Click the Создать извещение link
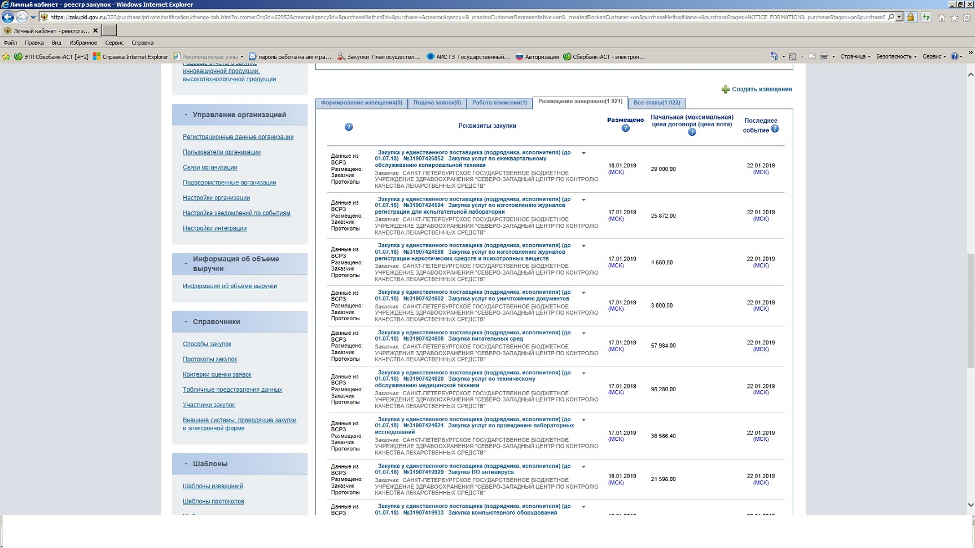Viewport: 975px width, 548px height. [762, 89]
